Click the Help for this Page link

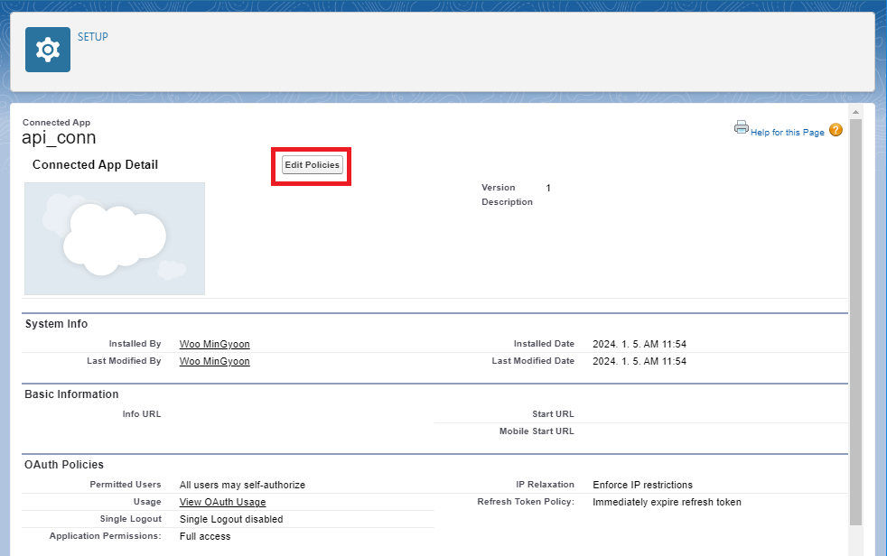788,131
